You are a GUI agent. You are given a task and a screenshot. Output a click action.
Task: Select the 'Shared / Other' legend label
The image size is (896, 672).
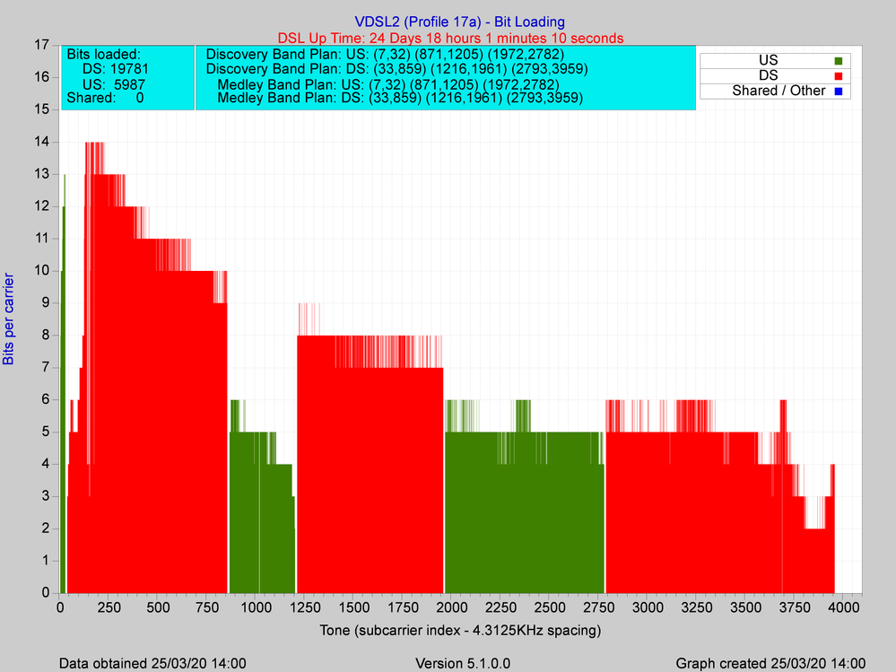pyautogui.click(x=778, y=91)
